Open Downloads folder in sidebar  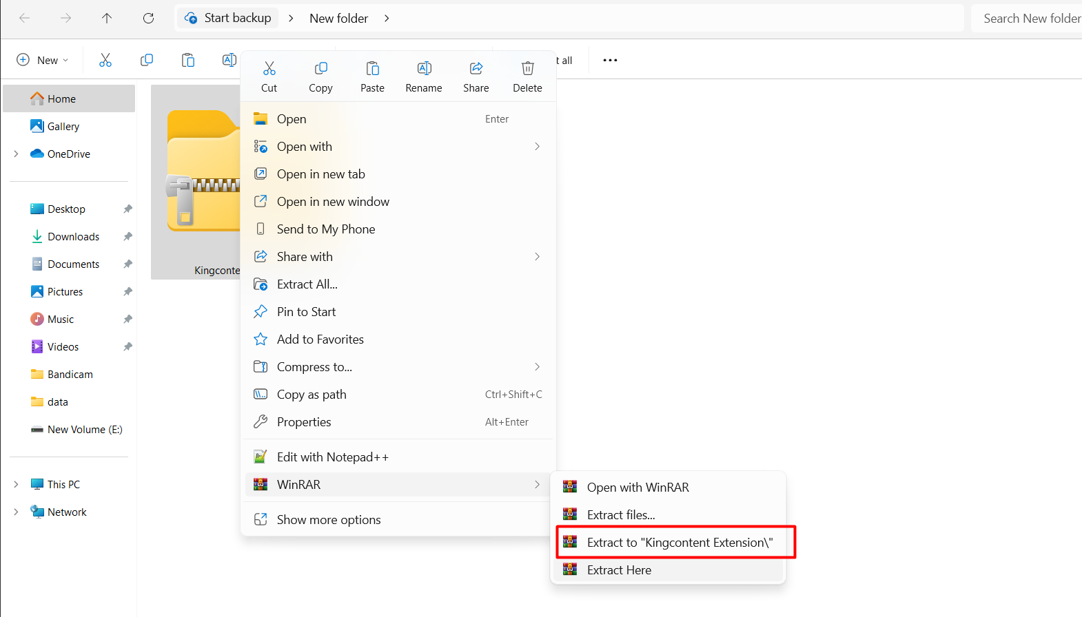pyautogui.click(x=73, y=237)
